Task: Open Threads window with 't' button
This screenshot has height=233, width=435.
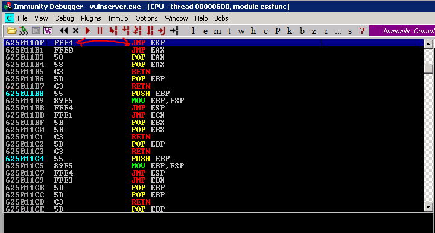Action: point(229,31)
